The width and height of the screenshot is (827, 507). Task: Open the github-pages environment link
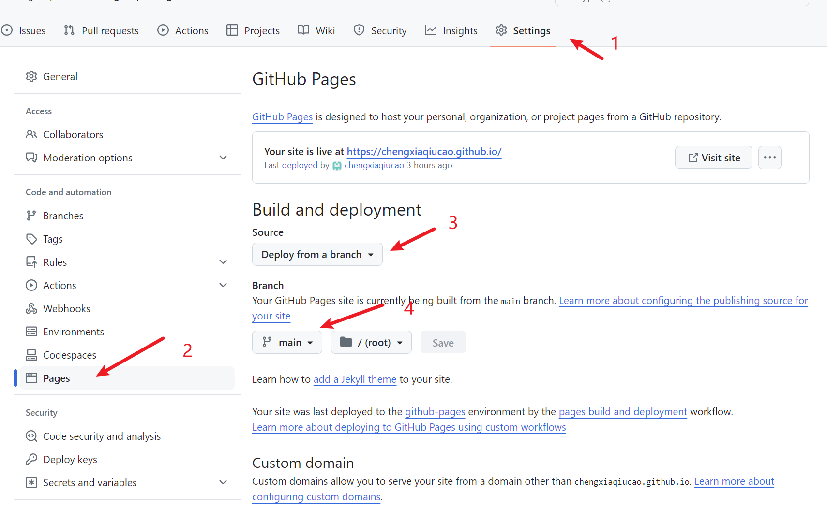(435, 411)
